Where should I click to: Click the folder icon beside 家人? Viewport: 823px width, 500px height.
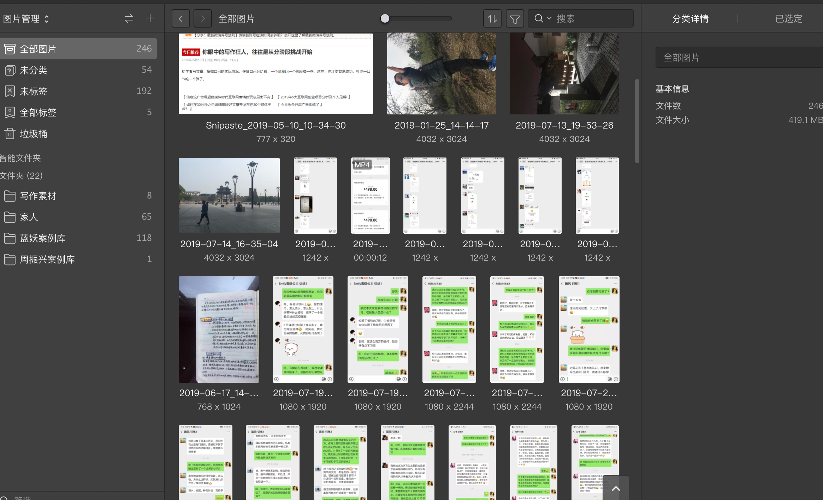coord(10,217)
